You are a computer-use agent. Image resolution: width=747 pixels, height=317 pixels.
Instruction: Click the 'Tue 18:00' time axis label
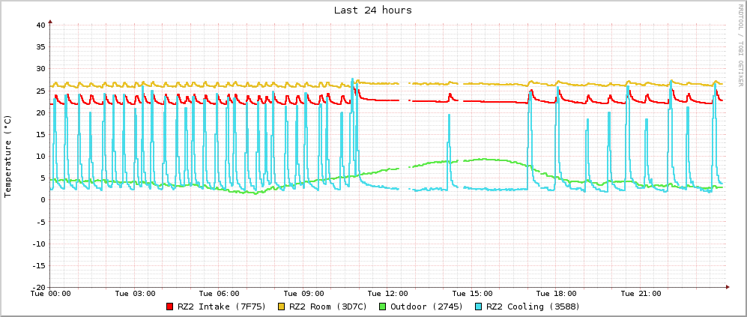(x=557, y=293)
